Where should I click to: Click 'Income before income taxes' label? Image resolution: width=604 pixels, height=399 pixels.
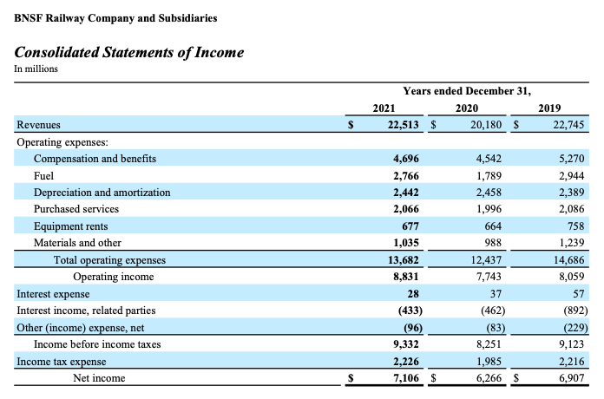[97, 344]
